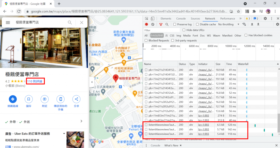280x148 pixels.
Task: Open a new browser tab plus button
Action: pyautogui.click(x=59, y=4)
